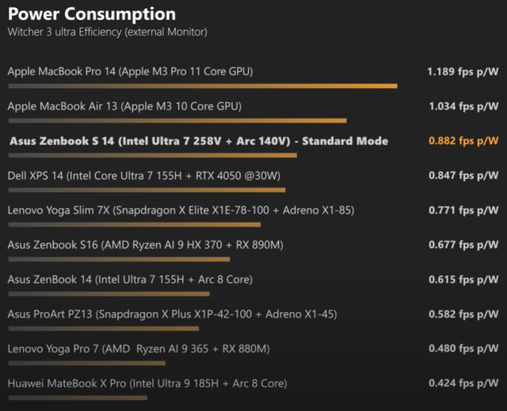This screenshot has height=411, width=507.
Task: Select the Lenovo Yoga Pro 7 entry
Action: [x=139, y=349]
